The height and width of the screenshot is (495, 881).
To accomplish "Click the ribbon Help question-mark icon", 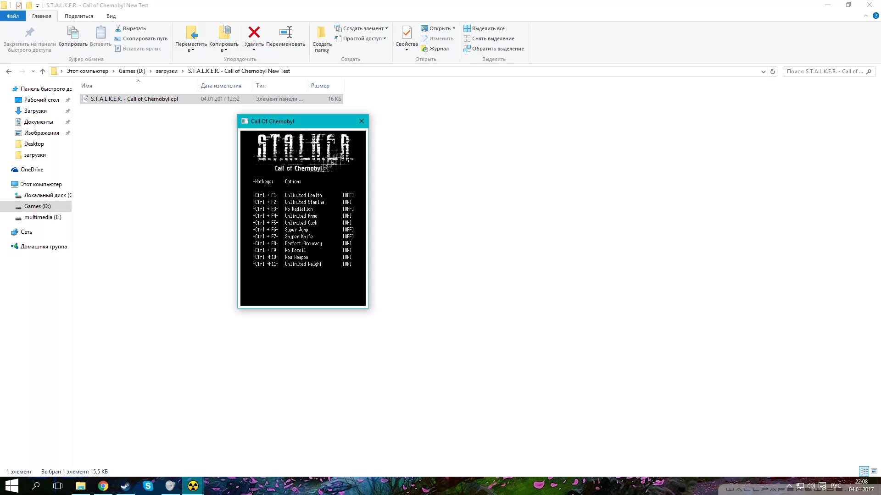I will click(x=876, y=16).
